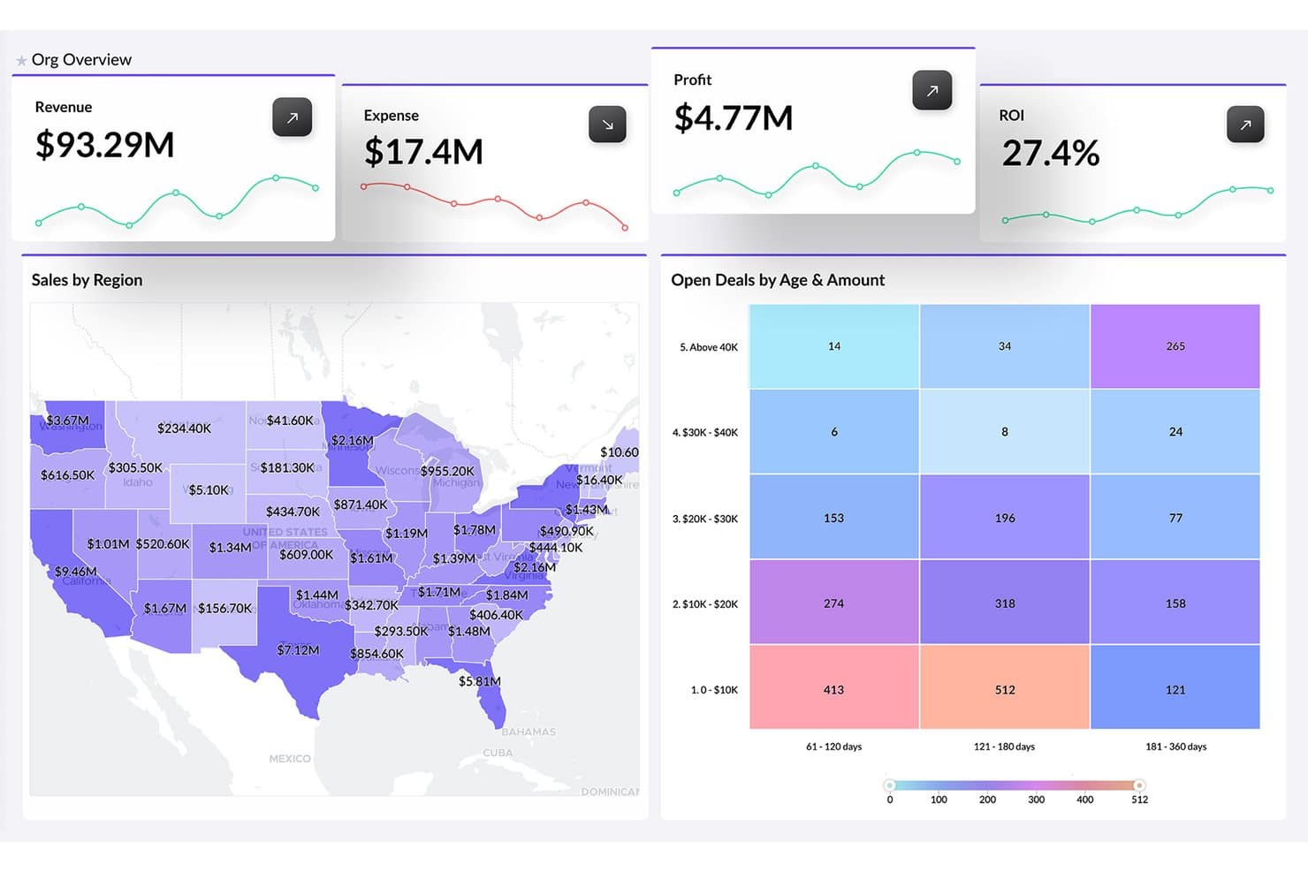
Task: Click the $41.60K label on the map
Action: tap(290, 421)
